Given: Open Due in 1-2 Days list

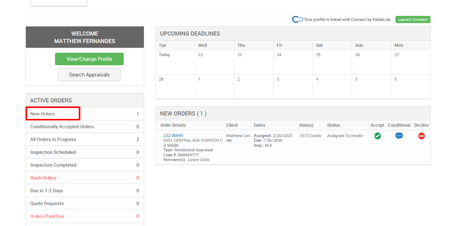Looking at the screenshot, I should (x=85, y=190).
